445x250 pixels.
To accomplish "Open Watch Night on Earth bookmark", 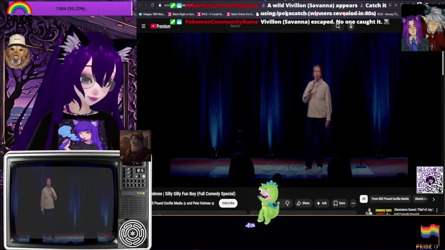I will [x=181, y=14].
